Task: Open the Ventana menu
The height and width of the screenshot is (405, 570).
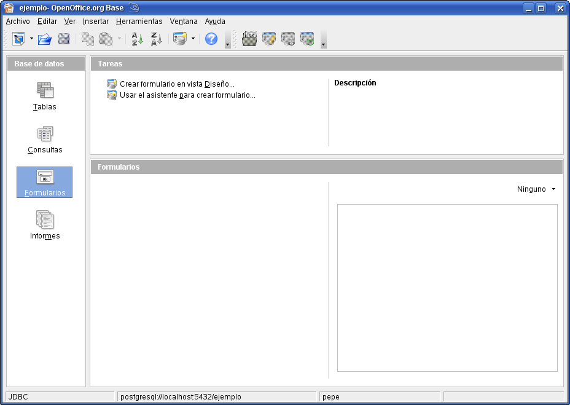Action: click(184, 22)
